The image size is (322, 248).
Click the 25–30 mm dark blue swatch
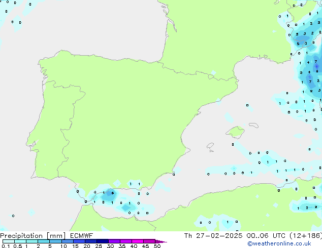tap(103, 241)
